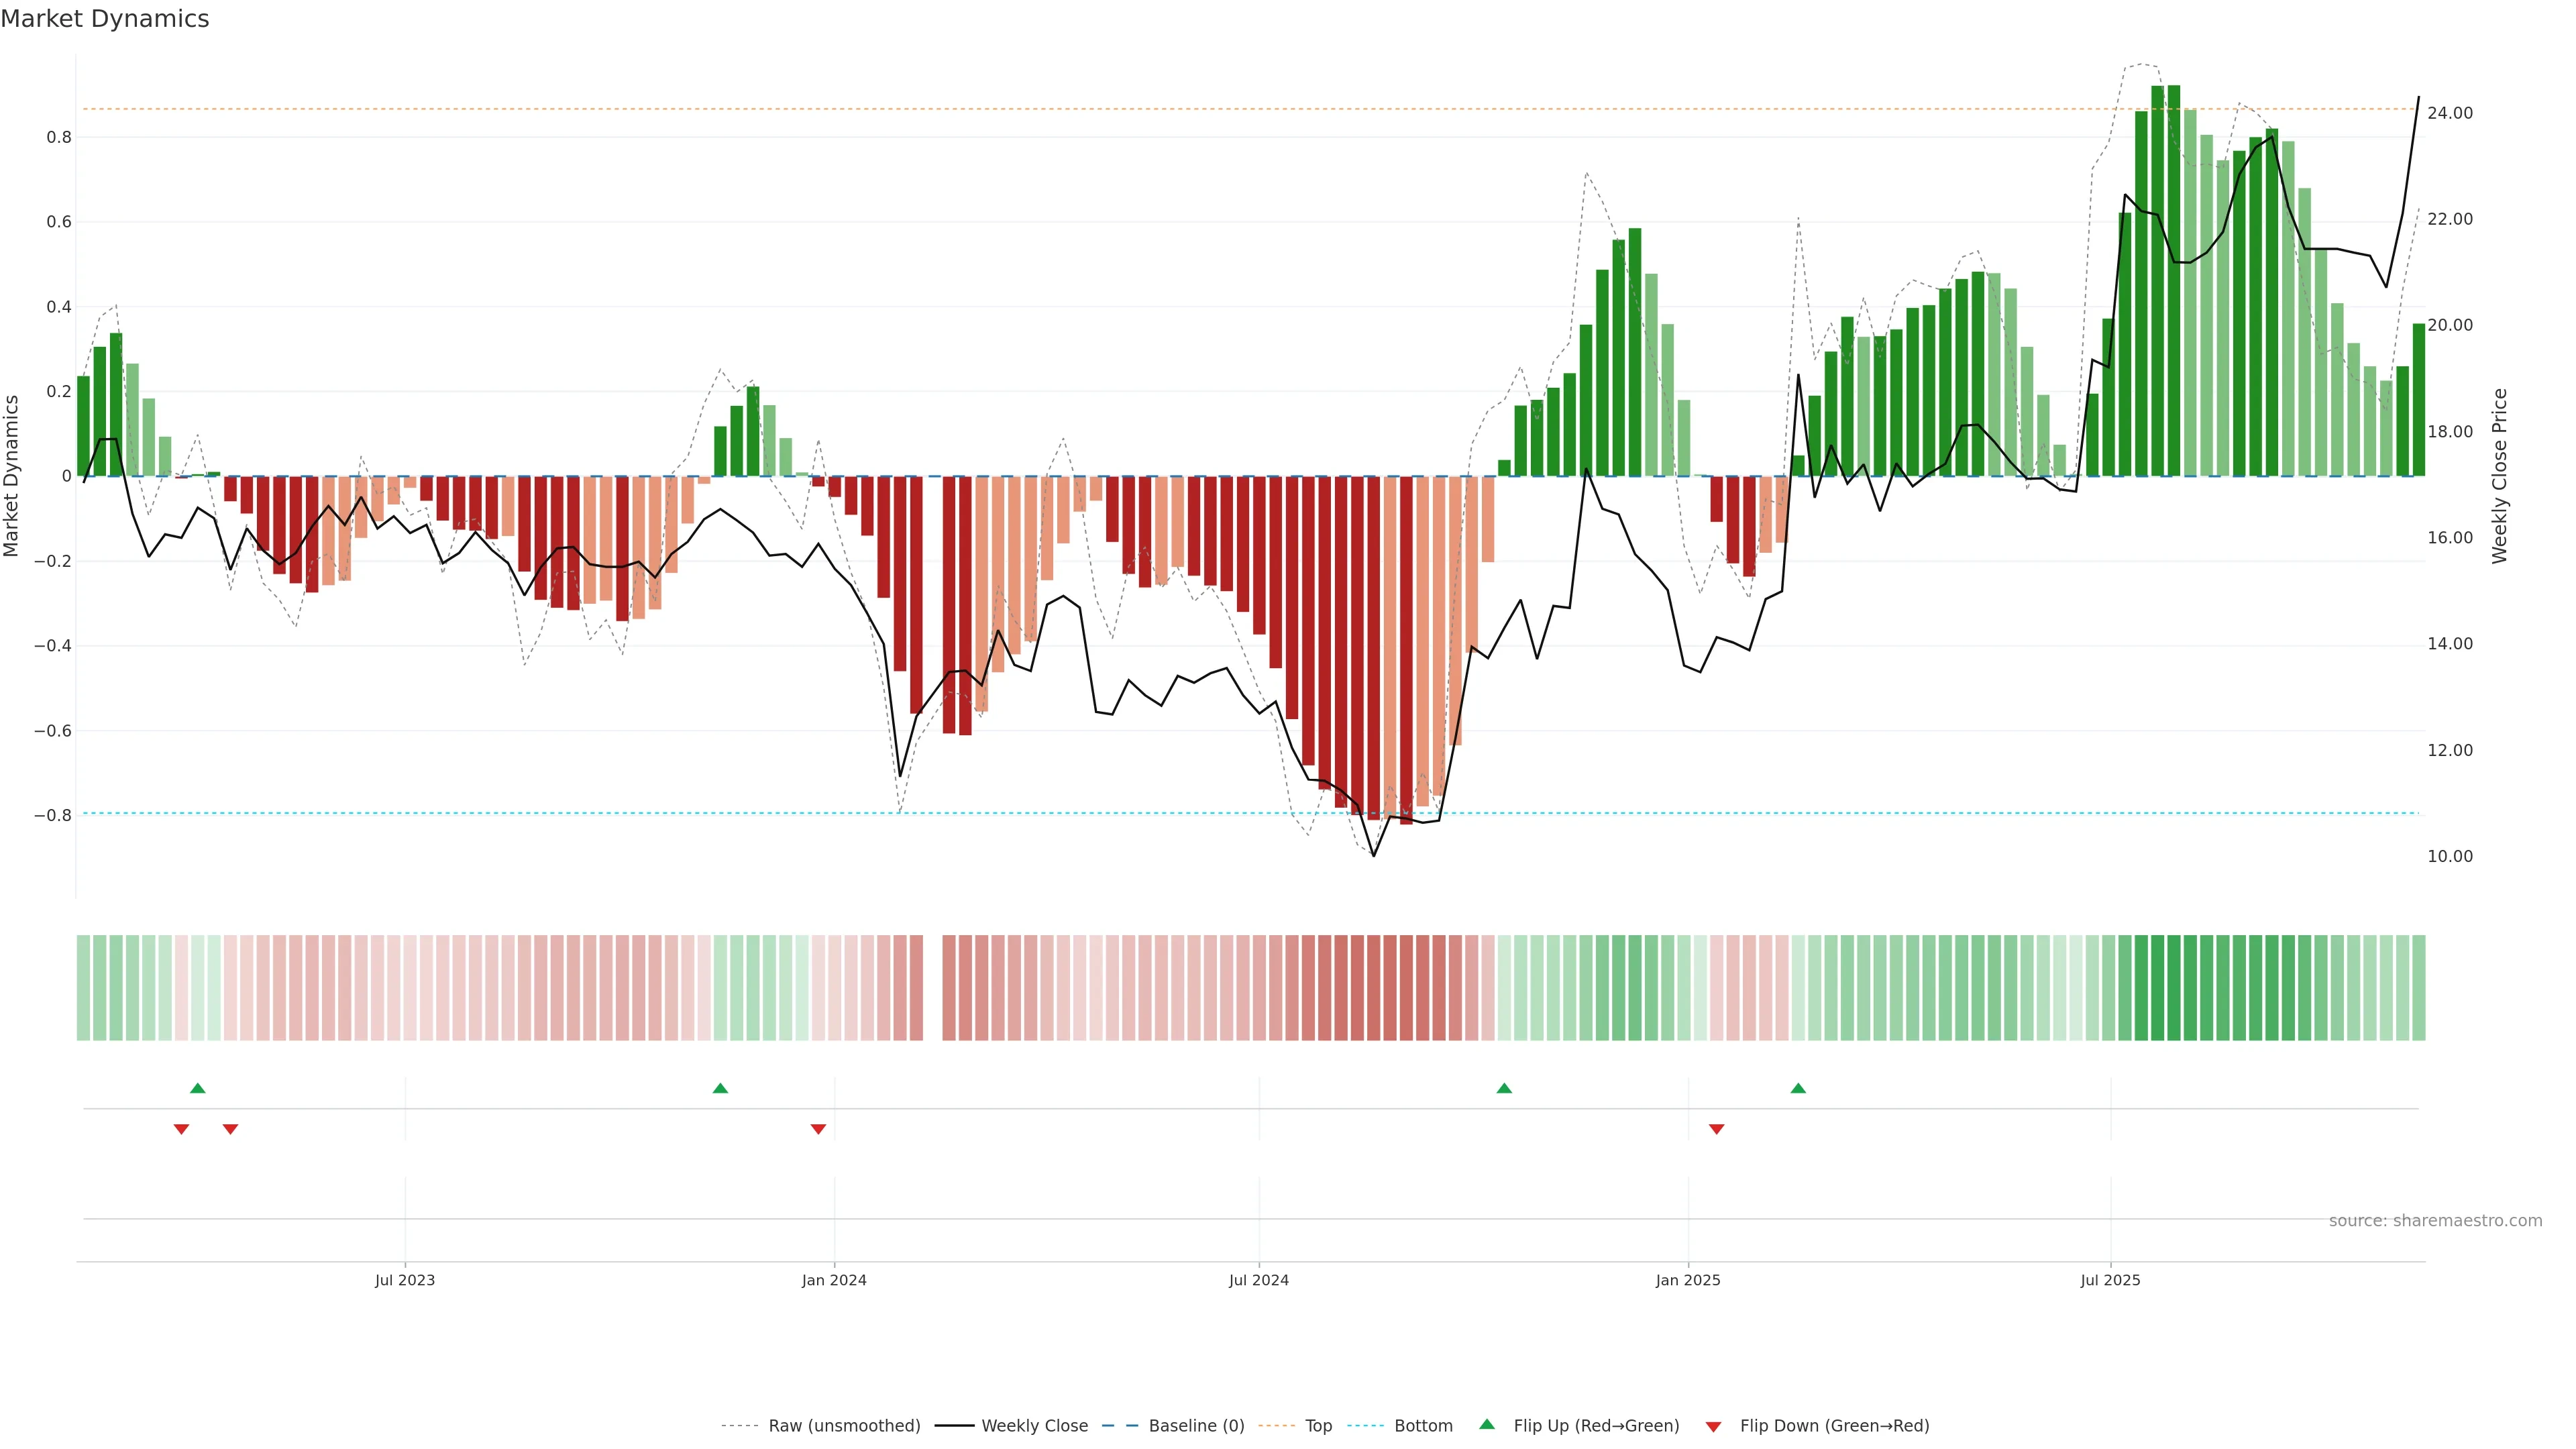The image size is (2576, 1449).
Task: Click the last green flip-up marker after Jan 2025
Action: (x=1798, y=1088)
